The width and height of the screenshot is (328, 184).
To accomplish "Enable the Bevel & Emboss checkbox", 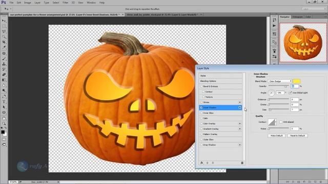I will [x=201, y=86].
